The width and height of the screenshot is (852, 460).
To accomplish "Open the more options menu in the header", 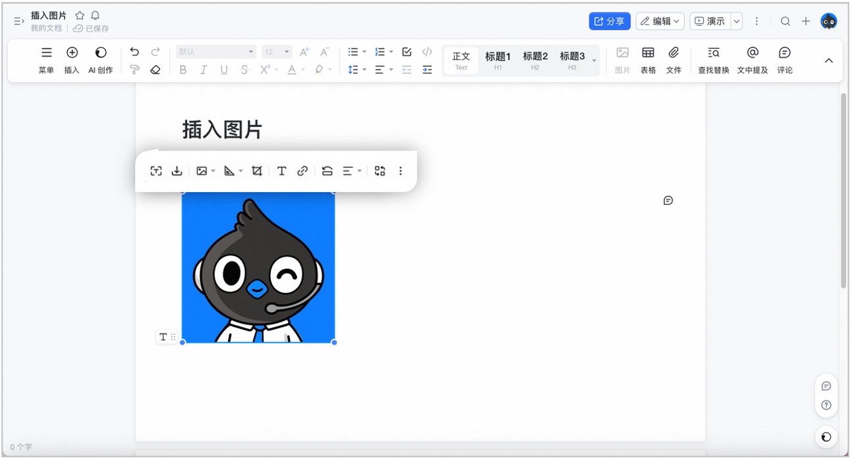I will coord(756,21).
